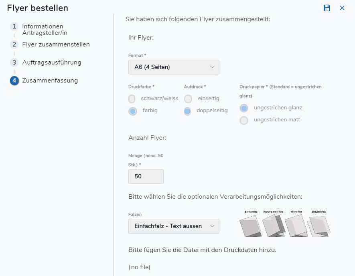The height and width of the screenshot is (276, 355).
Task: Open the Format dropdown A6 (4 Seiten)
Action: pos(174,67)
